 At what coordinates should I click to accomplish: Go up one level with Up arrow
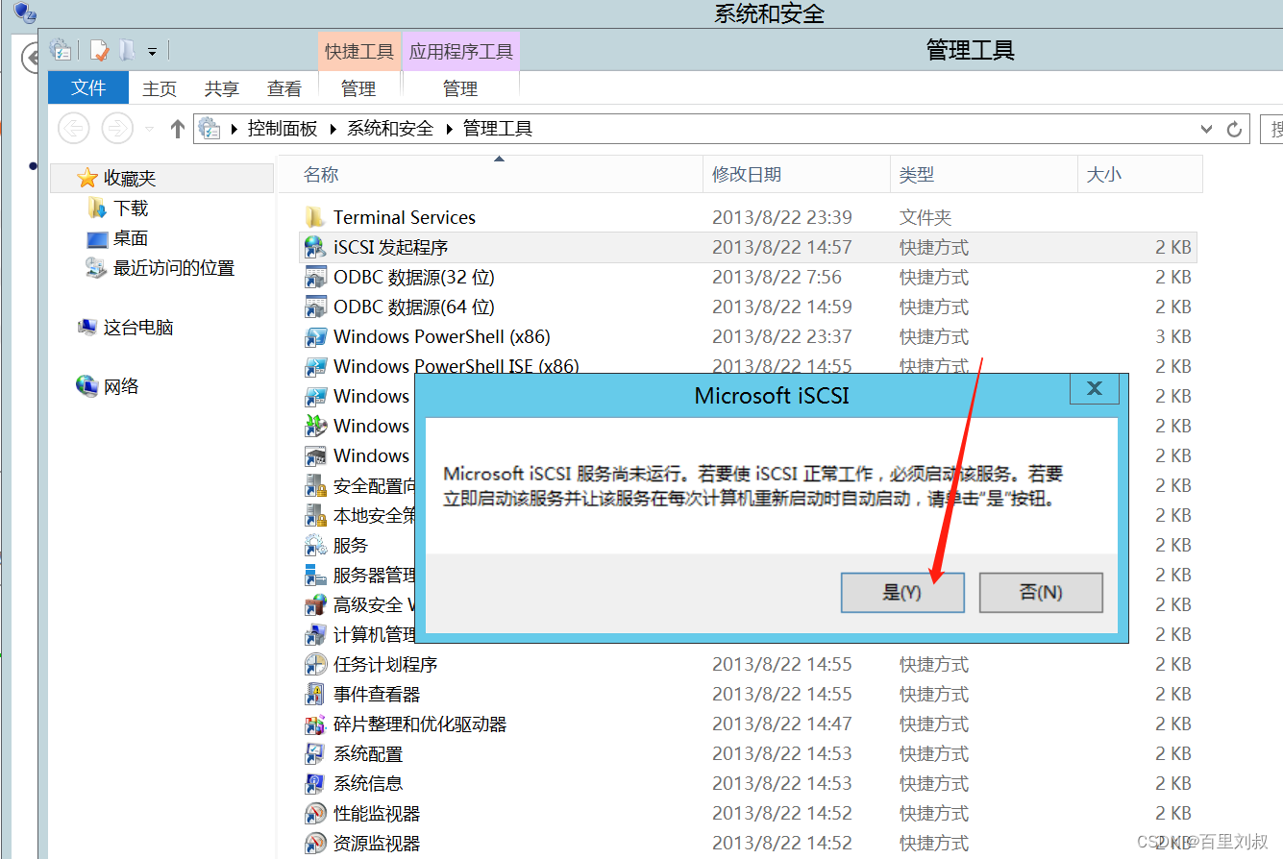177,128
